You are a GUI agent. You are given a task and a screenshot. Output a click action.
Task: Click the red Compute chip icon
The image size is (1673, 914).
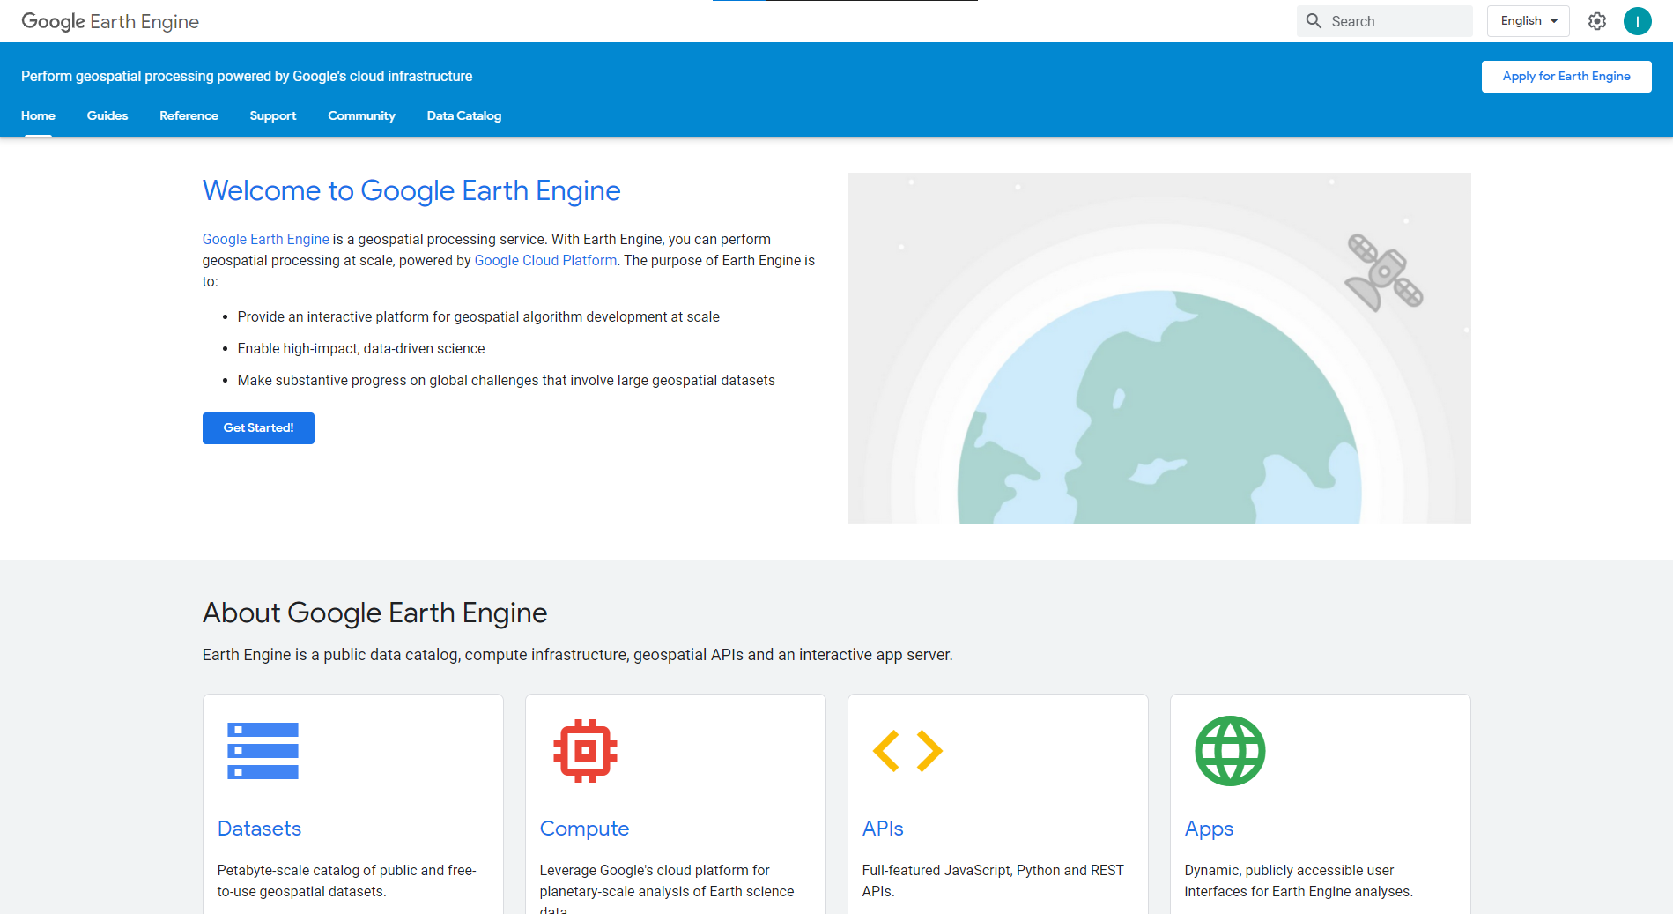[x=586, y=751]
